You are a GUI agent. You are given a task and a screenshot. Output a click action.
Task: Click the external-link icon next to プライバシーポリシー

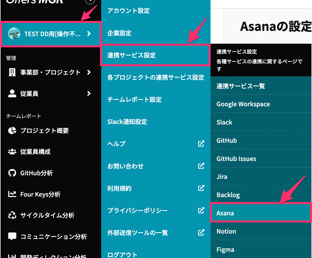click(201, 210)
